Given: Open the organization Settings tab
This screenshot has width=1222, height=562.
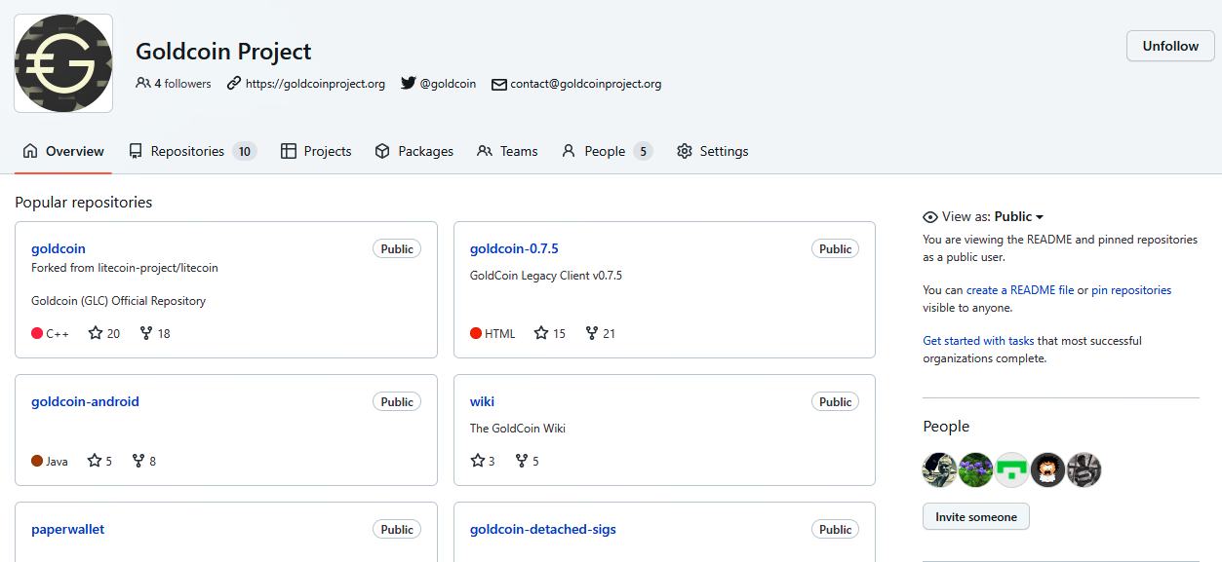Looking at the screenshot, I should click(713, 151).
